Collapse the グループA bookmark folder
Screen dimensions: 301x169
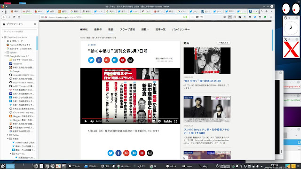11,154
